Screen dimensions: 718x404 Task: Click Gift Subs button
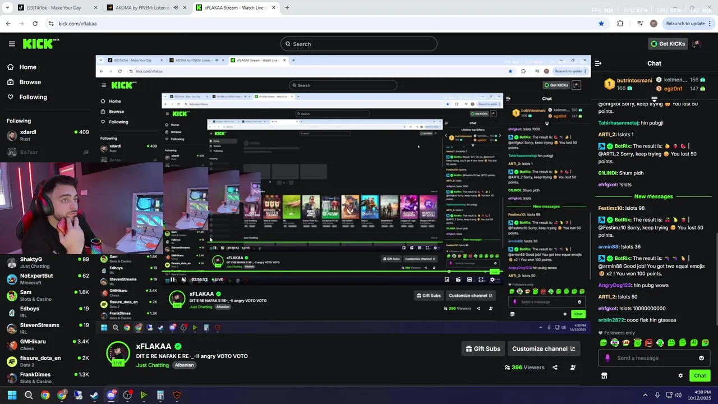[x=483, y=348]
